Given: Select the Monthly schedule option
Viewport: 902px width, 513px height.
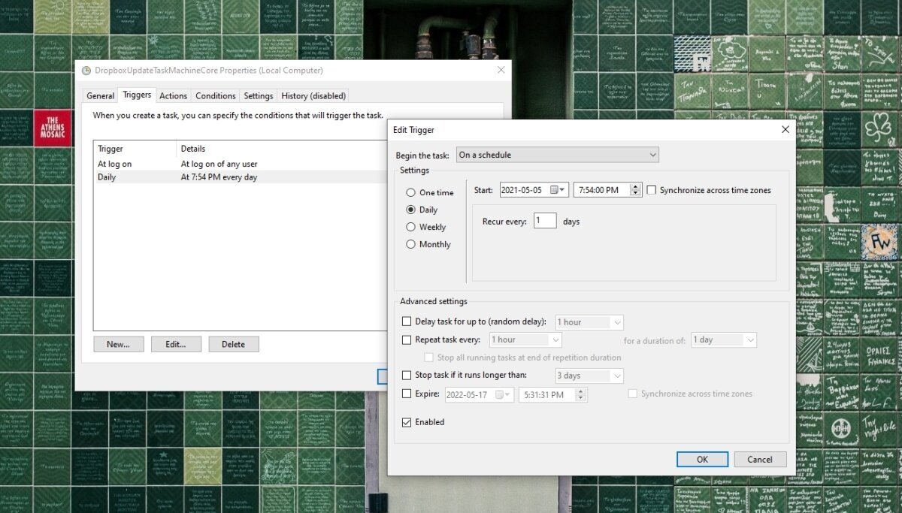Looking at the screenshot, I should pos(410,244).
